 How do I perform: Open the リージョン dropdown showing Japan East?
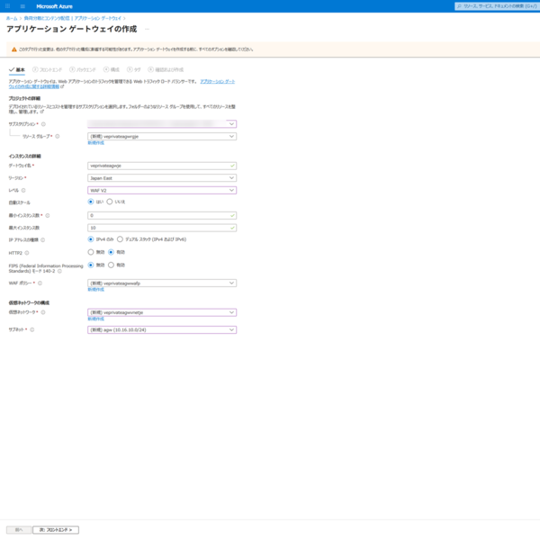point(162,178)
